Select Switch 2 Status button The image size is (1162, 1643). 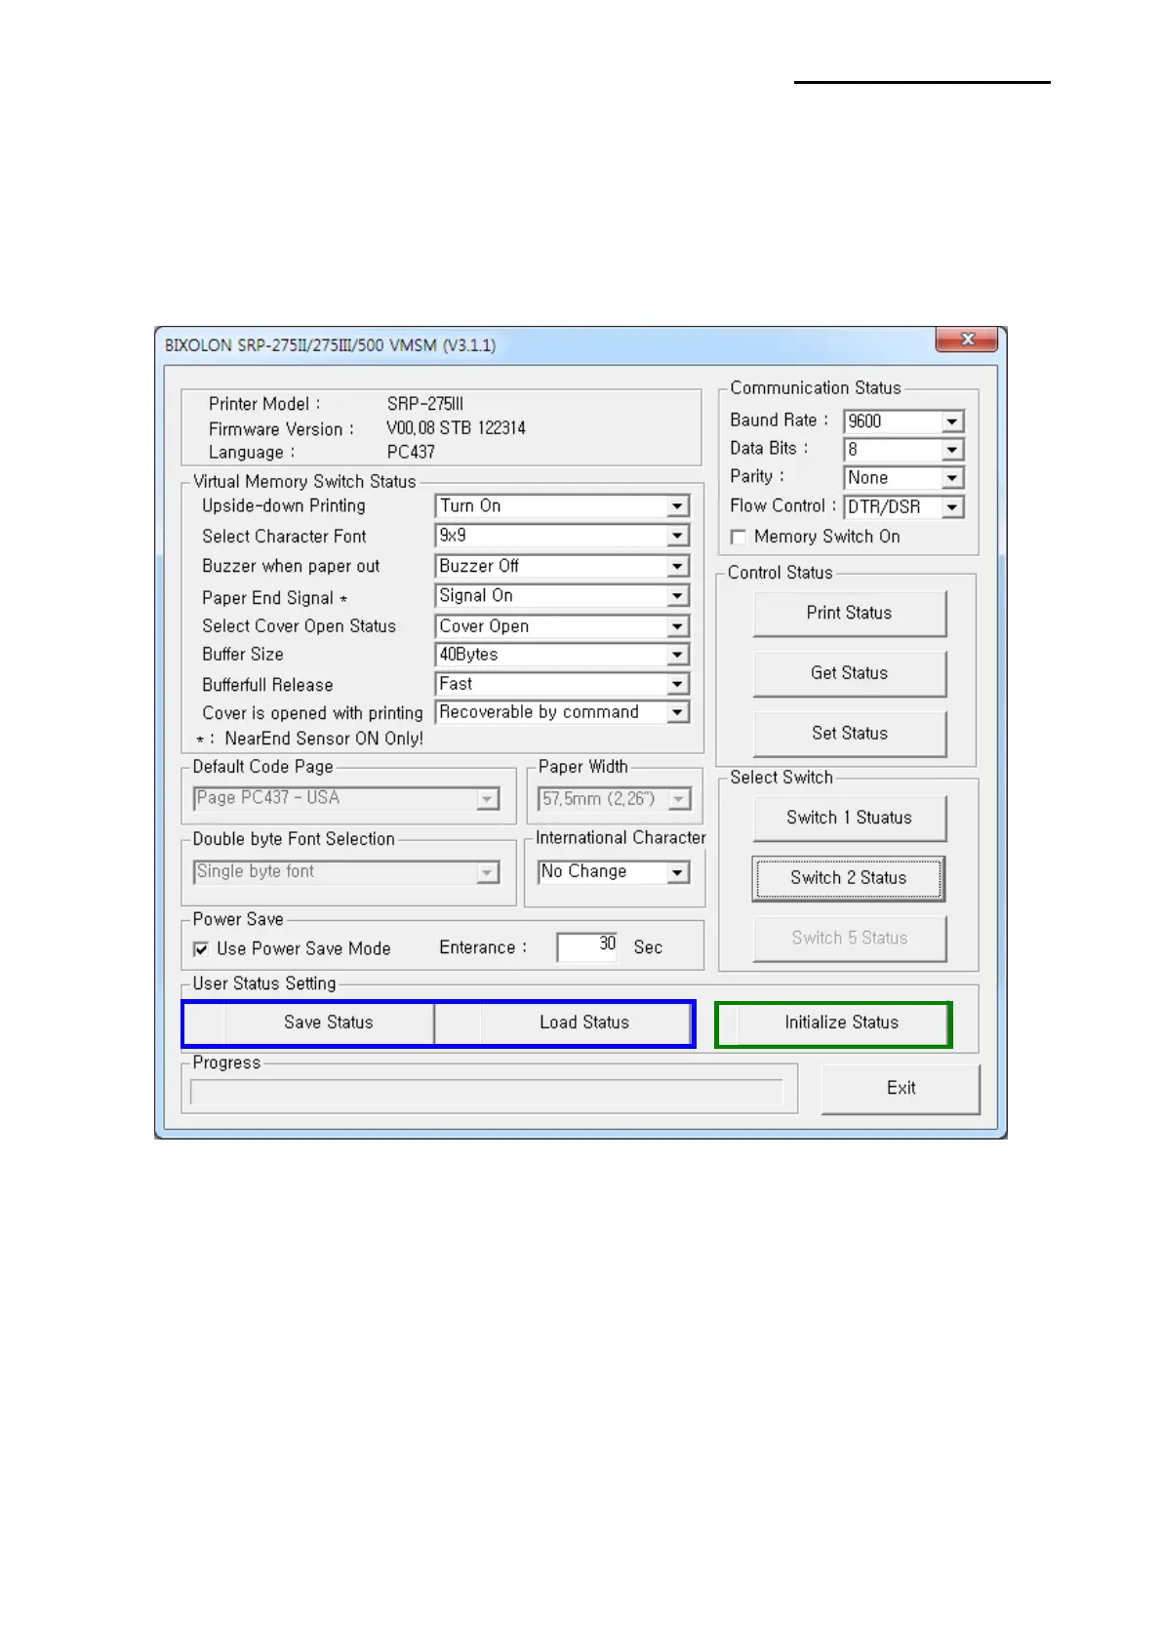coord(849,878)
